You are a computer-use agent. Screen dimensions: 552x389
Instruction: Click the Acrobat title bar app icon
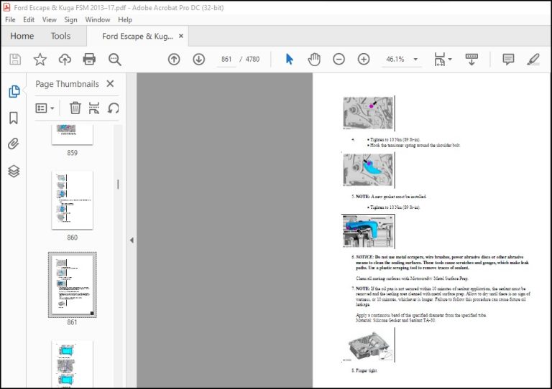click(6, 7)
